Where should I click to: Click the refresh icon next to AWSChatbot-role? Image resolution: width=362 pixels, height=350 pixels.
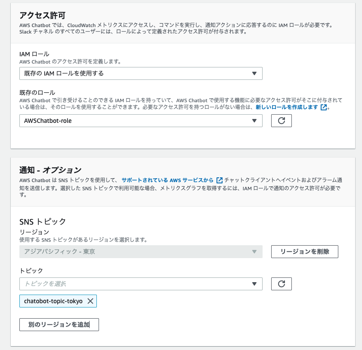tap(281, 121)
